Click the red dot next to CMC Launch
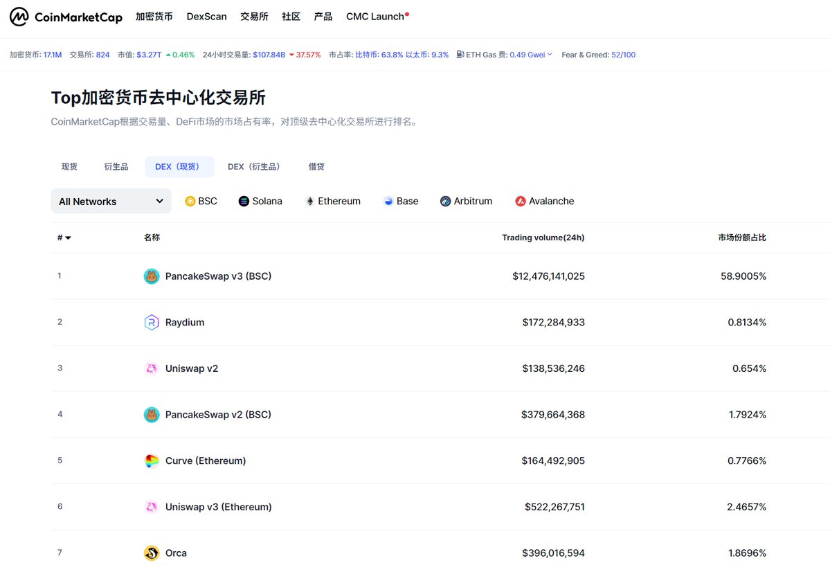 tap(407, 15)
